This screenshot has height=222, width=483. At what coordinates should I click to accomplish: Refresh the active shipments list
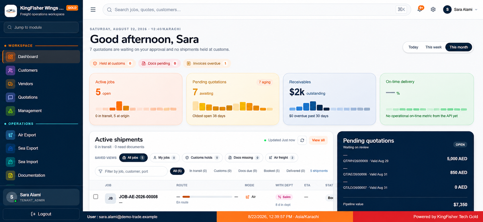pos(302,140)
